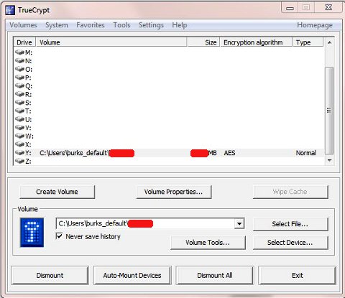This screenshot has width=345, height=298.
Task: Select the Z: drive slot icon
Action: (x=19, y=161)
